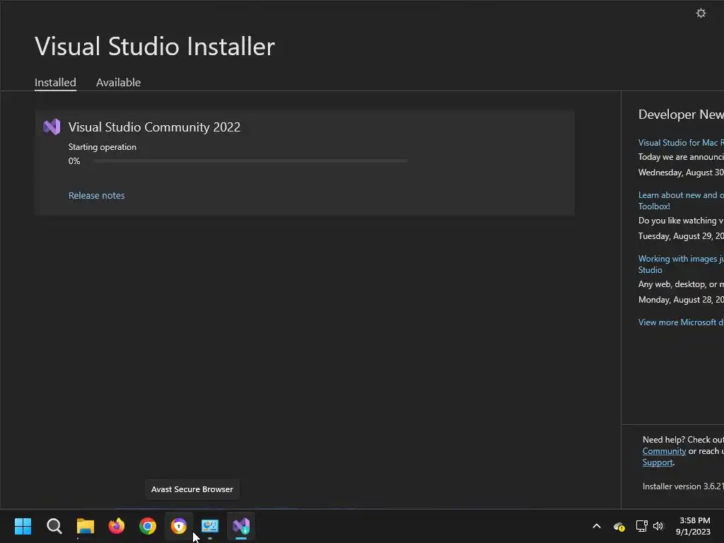
Task: Click the Avast Secure Browser tooltip
Action: coord(192,489)
